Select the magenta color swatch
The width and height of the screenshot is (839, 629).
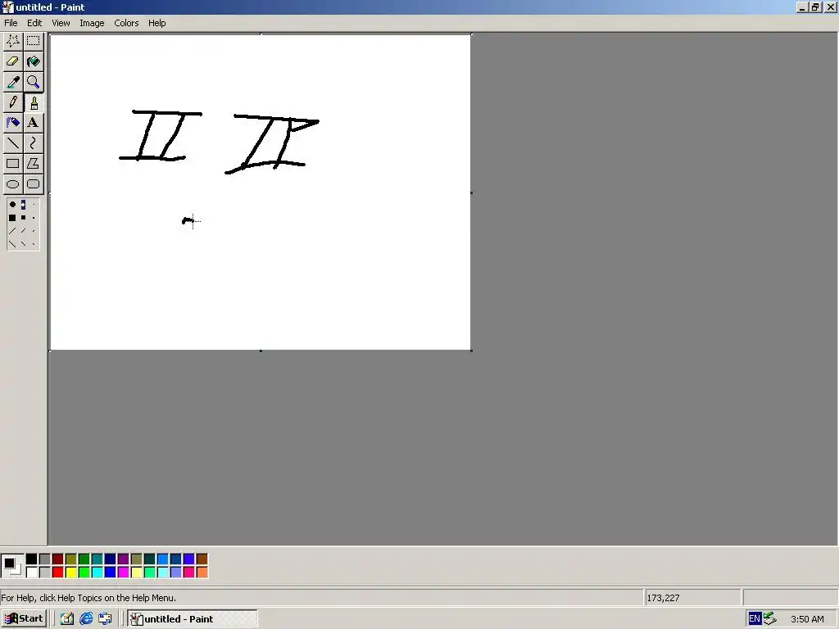[123, 572]
